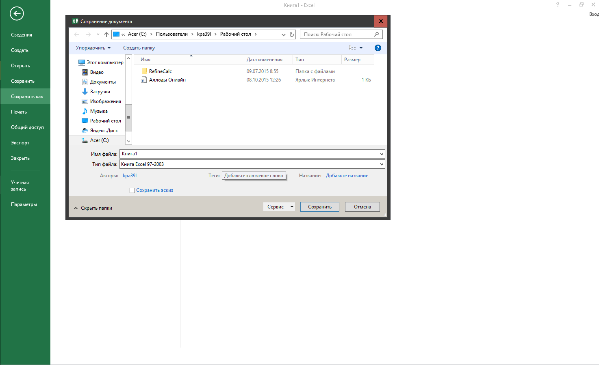
Task: Enable the Сохранить эскиз checkbox
Action: click(x=132, y=191)
